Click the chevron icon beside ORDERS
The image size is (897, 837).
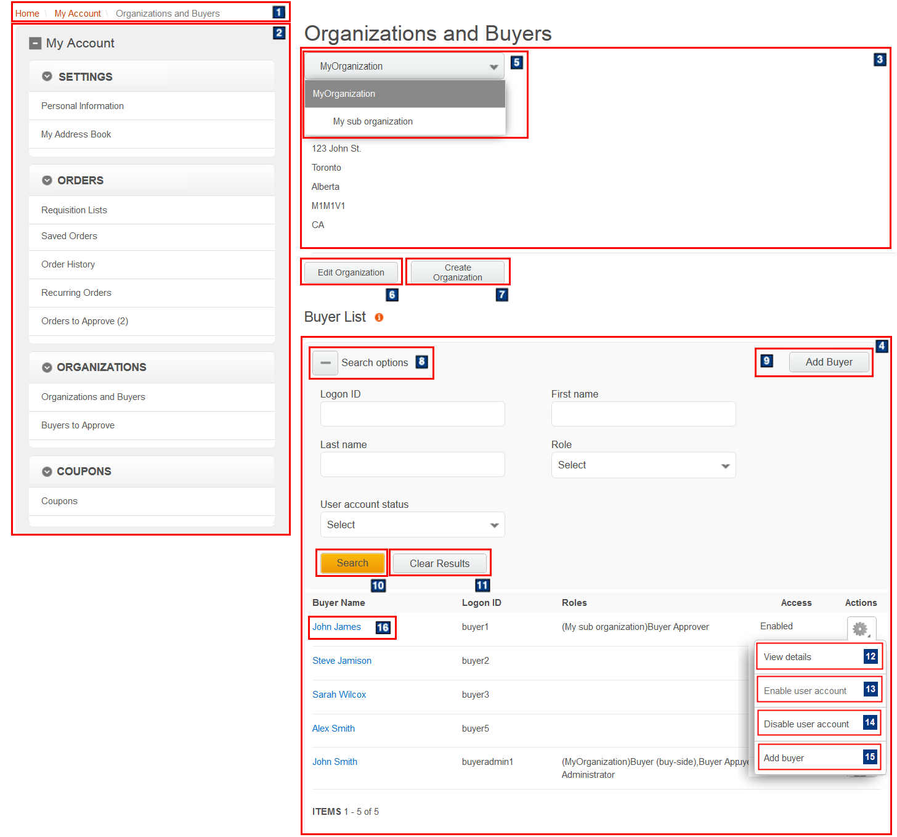pos(47,180)
